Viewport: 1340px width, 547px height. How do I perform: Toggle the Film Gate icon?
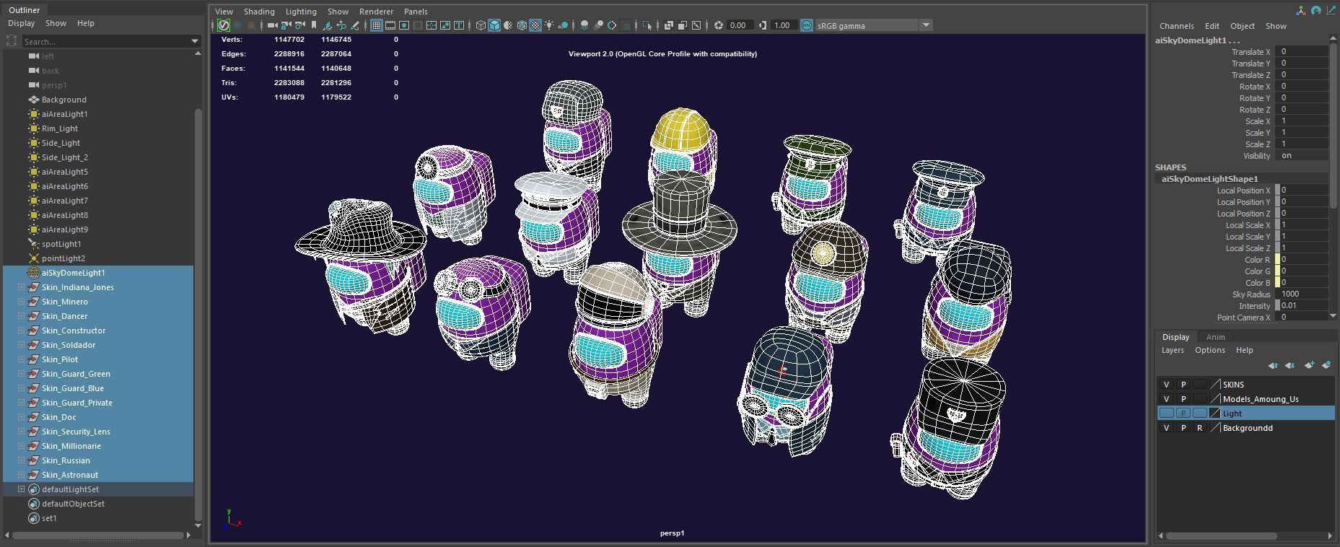click(x=390, y=25)
